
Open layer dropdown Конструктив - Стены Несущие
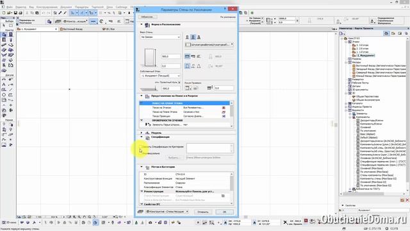pos(167,211)
